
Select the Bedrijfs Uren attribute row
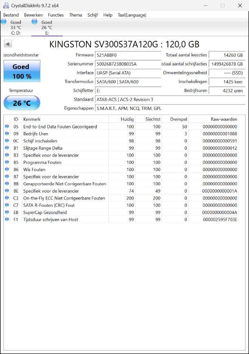tap(121, 134)
